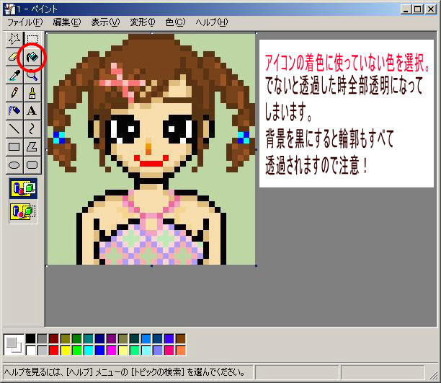Open the ファイル(F) menu

tap(25, 22)
